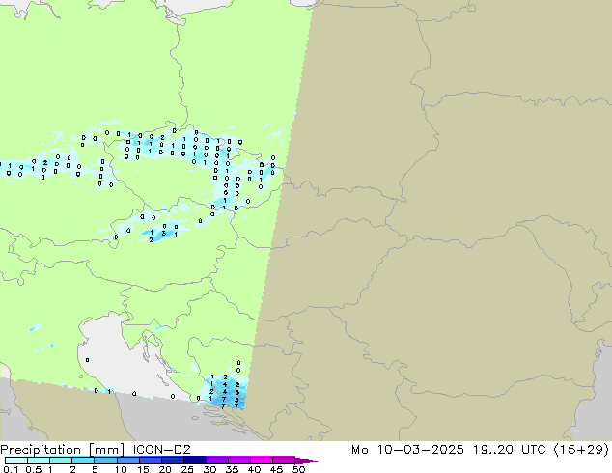The width and height of the screenshot is (612, 473).
Task: Click the '25' legend scale label
Action: 187,469
